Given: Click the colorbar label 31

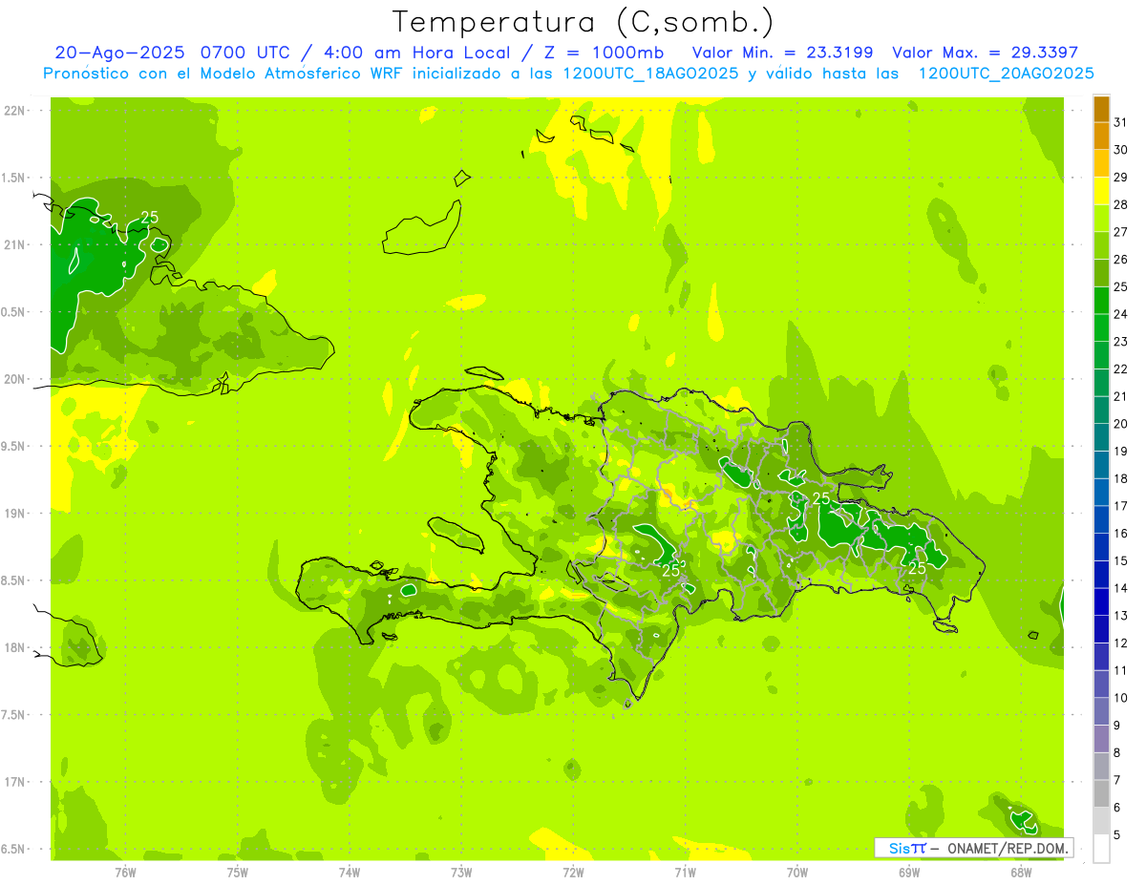Looking at the screenshot, I should [x=1121, y=122].
